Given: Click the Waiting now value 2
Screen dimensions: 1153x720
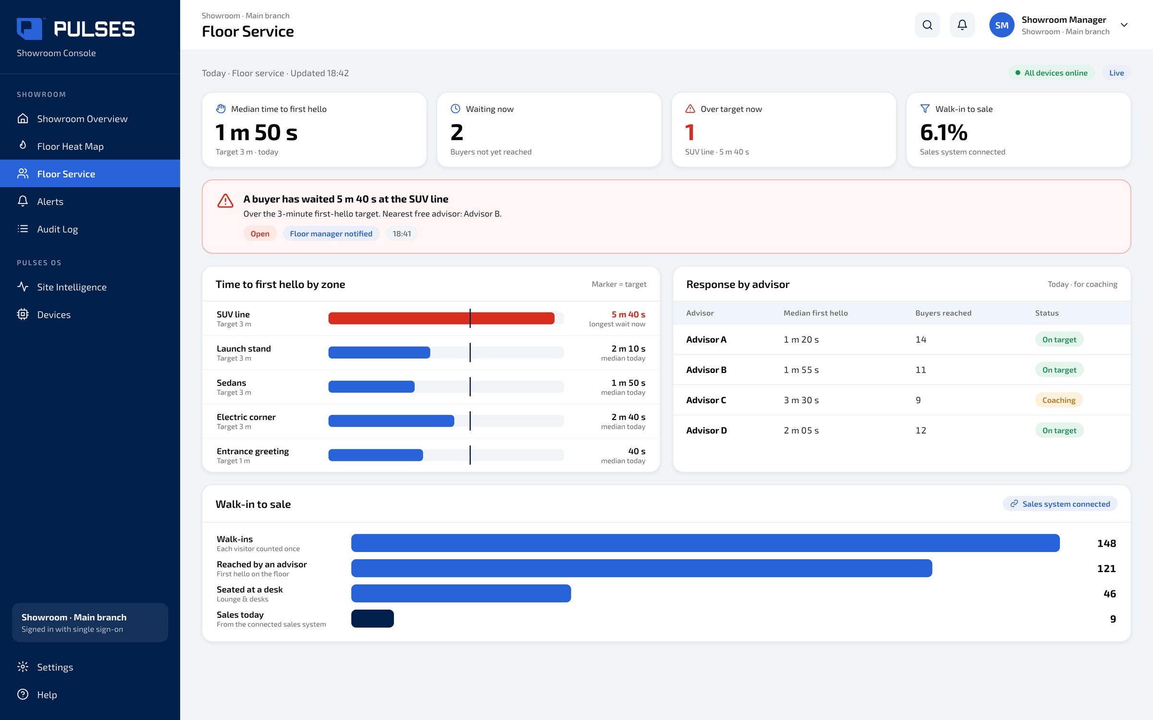Looking at the screenshot, I should point(457,132).
